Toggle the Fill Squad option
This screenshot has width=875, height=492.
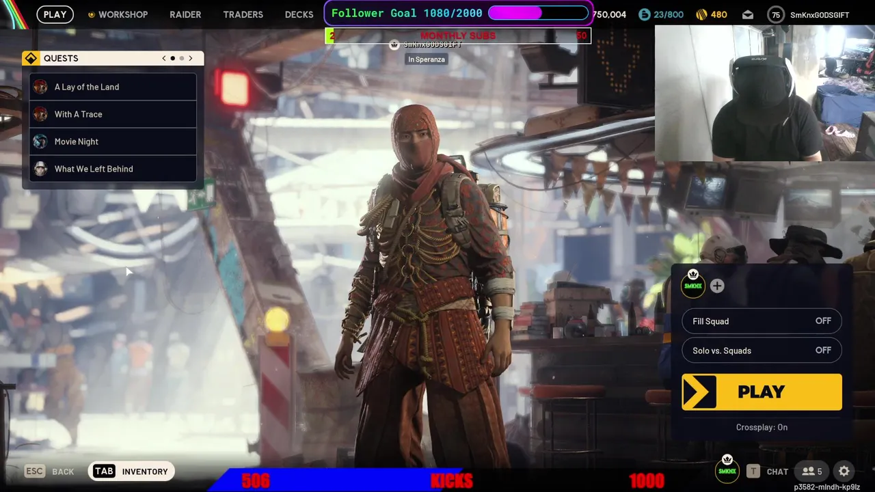[x=762, y=321]
